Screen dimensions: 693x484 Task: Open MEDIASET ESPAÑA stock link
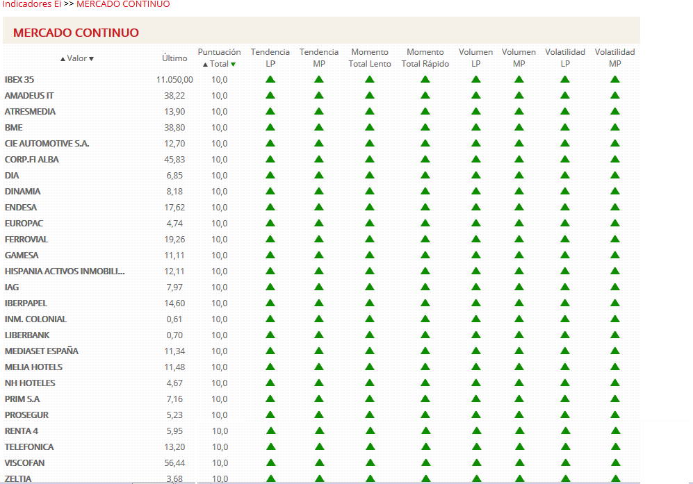coord(42,351)
